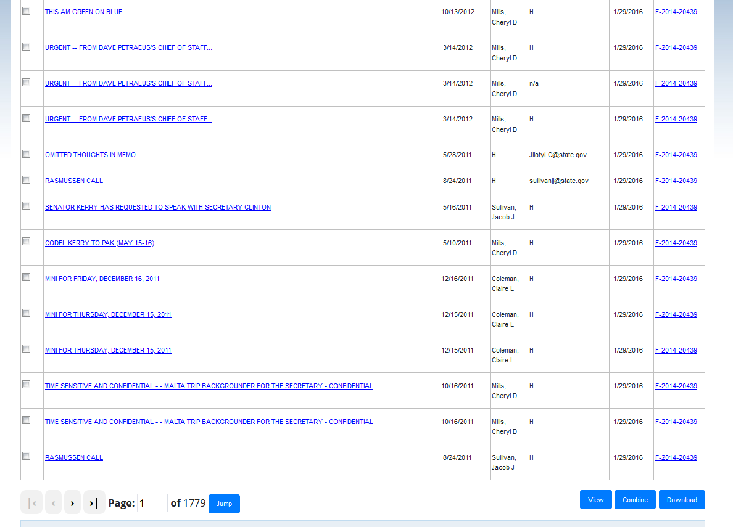Image resolution: width=733 pixels, height=527 pixels.
Task: Open RASMUSSEN CALL link dated 8/24/2011 from H
Action: [x=74, y=181]
